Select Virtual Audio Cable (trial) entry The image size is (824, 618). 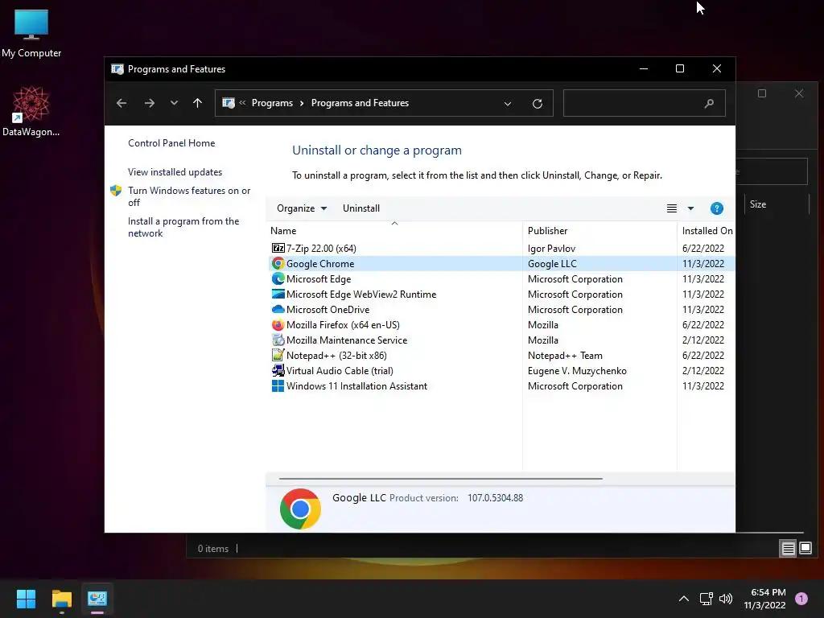[340, 370]
